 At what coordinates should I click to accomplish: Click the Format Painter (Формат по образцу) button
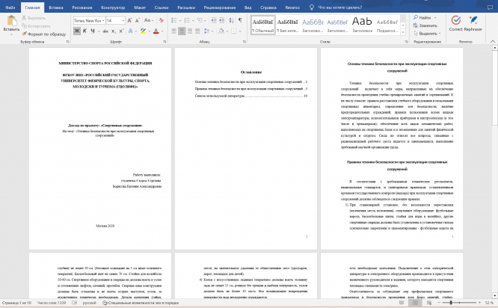pyautogui.click(x=44, y=34)
